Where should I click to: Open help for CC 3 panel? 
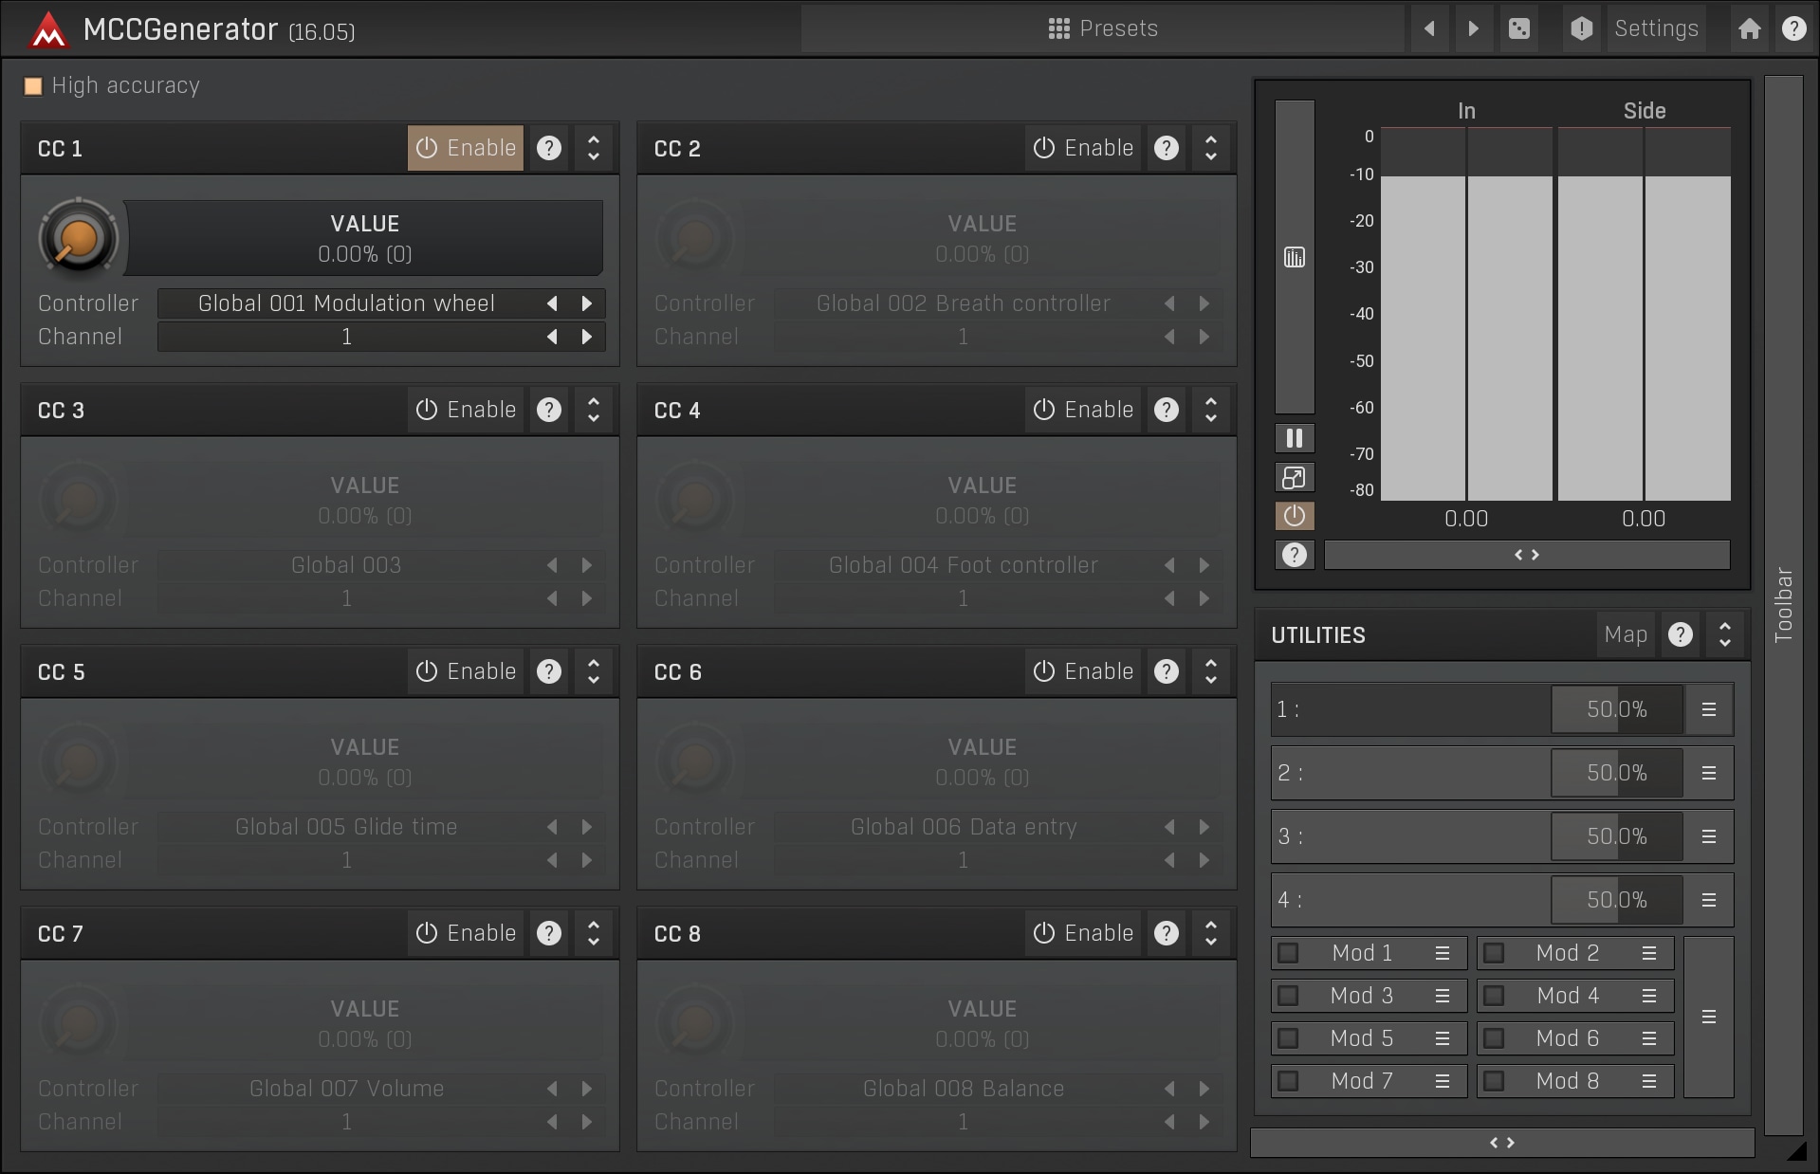[549, 410]
